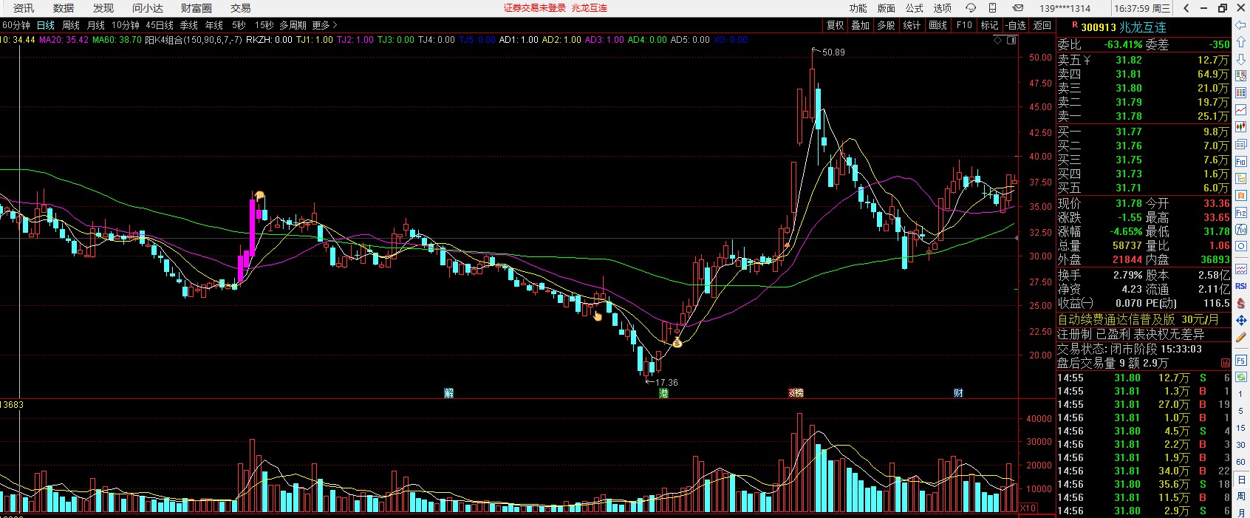Image resolution: width=1250 pixels, height=518 pixels.
Task: Click the RSI indicator icon in right sidebar
Action: [1241, 286]
